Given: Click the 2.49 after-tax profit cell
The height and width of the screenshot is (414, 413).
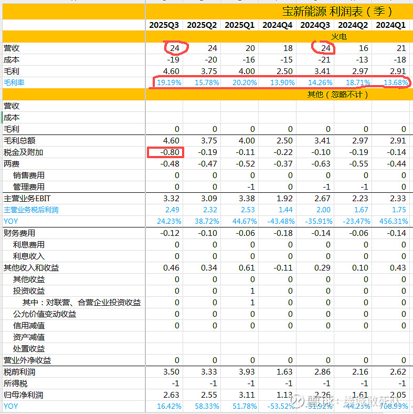Looking at the screenshot, I should coord(172,210).
